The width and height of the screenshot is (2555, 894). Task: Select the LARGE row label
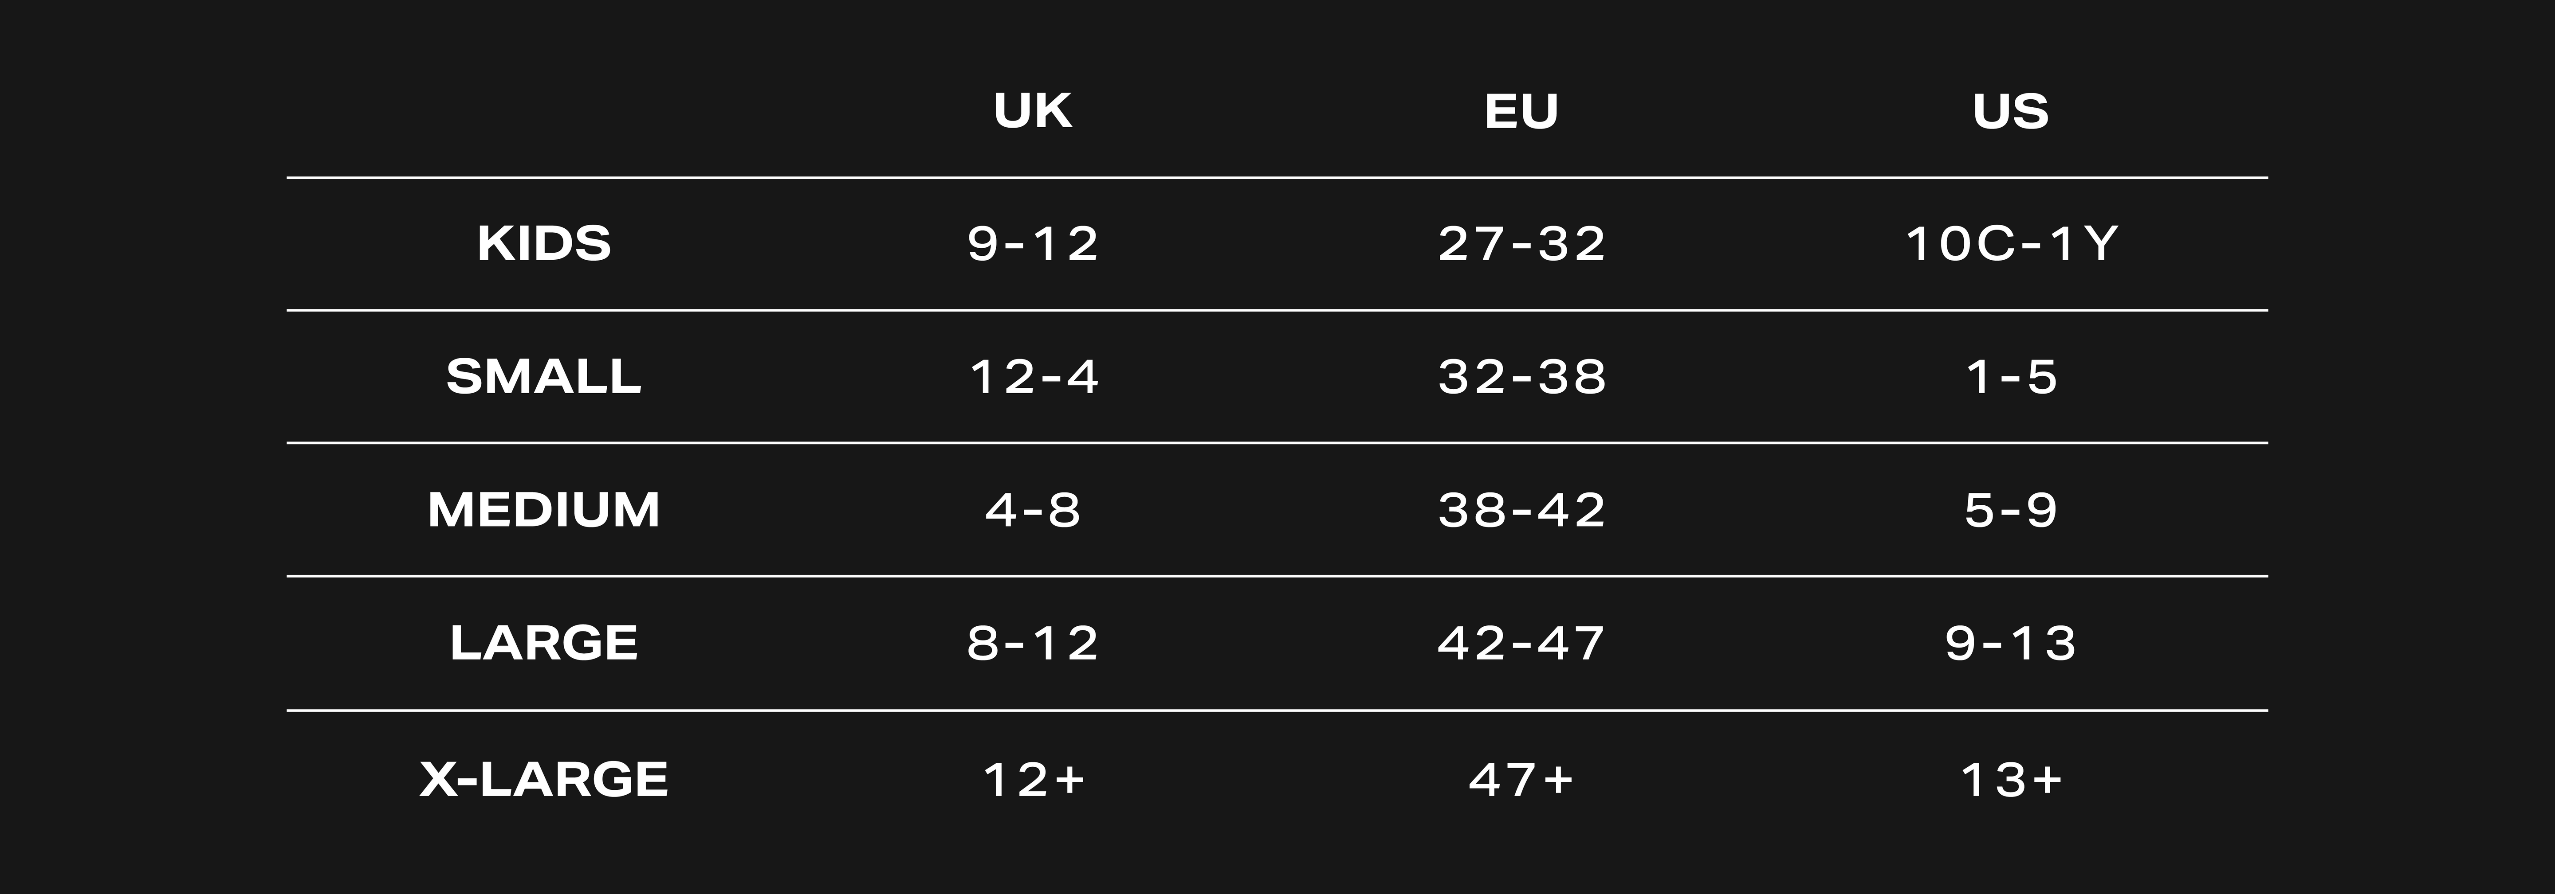[543, 643]
